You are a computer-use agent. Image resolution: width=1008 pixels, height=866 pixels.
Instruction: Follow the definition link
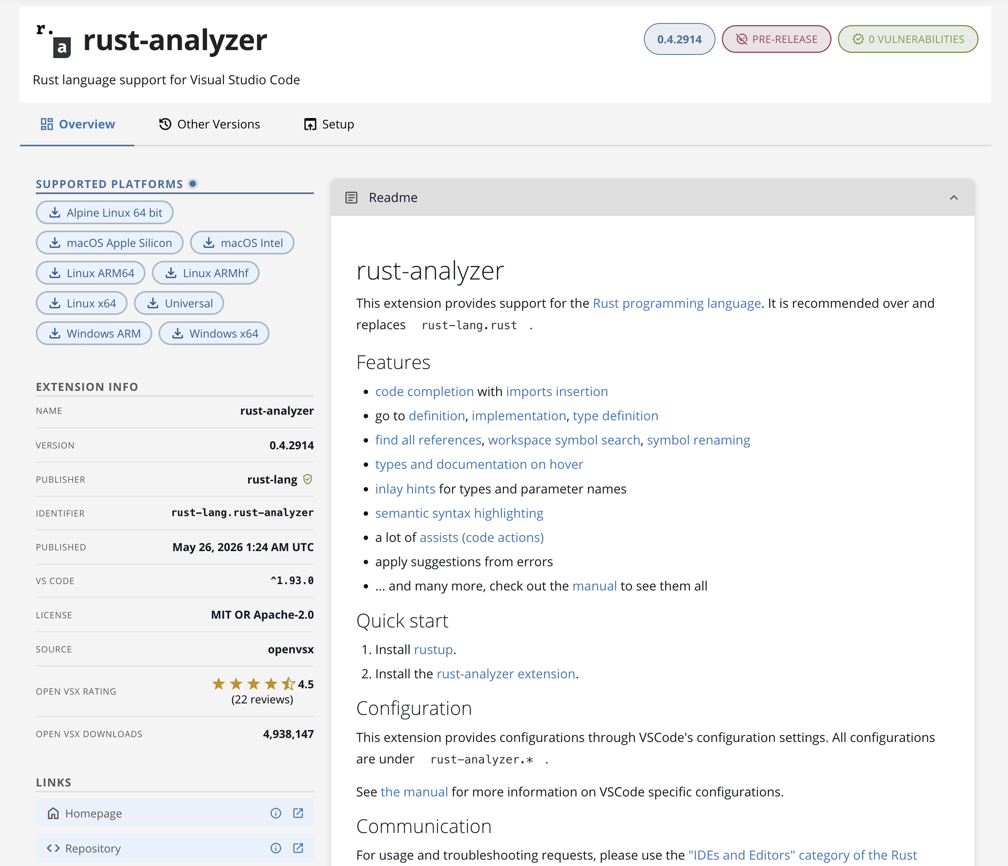[x=437, y=416]
